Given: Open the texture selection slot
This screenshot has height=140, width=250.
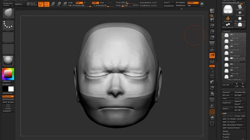Looking at the screenshot, I should click(x=8, y=49).
